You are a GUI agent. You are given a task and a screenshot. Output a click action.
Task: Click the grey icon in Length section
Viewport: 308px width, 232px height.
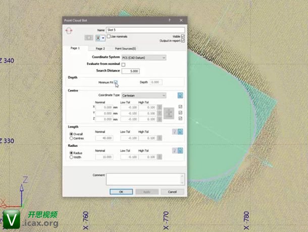pos(175,132)
